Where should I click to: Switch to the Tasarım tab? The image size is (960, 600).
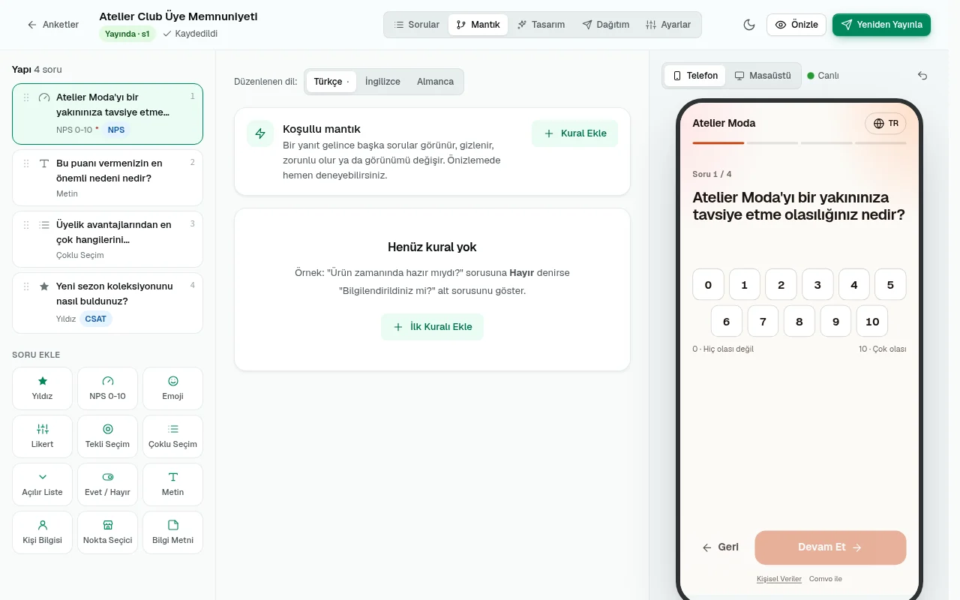coord(541,25)
